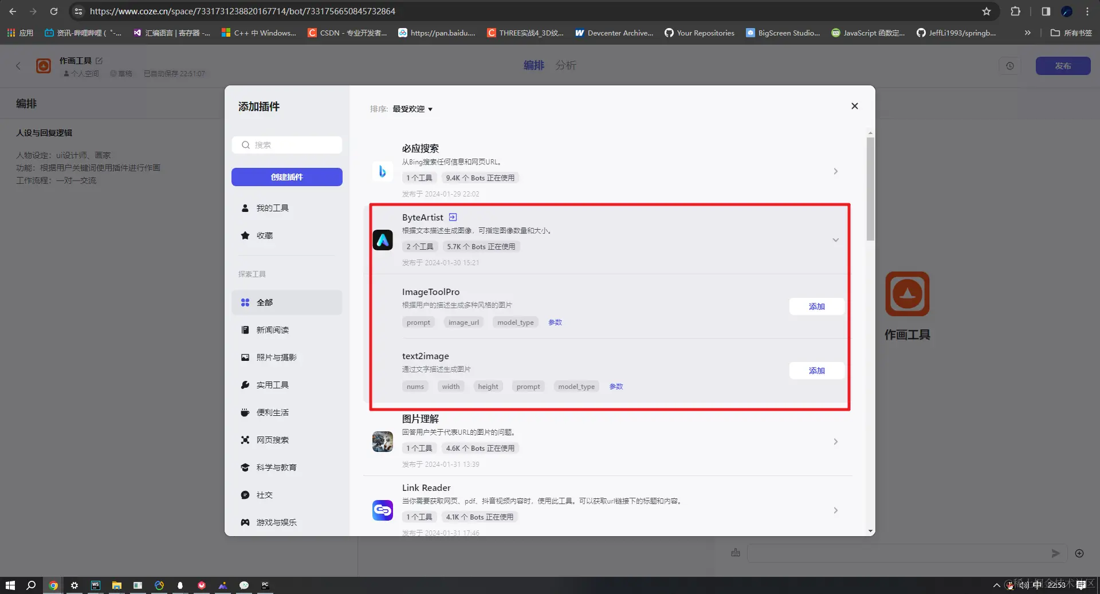
Task: Show hidden system tray icons
Action: [996, 585]
